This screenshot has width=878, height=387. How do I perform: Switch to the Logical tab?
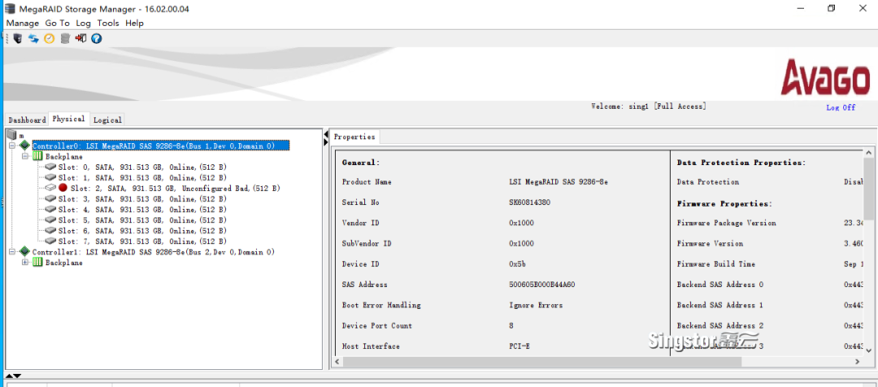[107, 120]
